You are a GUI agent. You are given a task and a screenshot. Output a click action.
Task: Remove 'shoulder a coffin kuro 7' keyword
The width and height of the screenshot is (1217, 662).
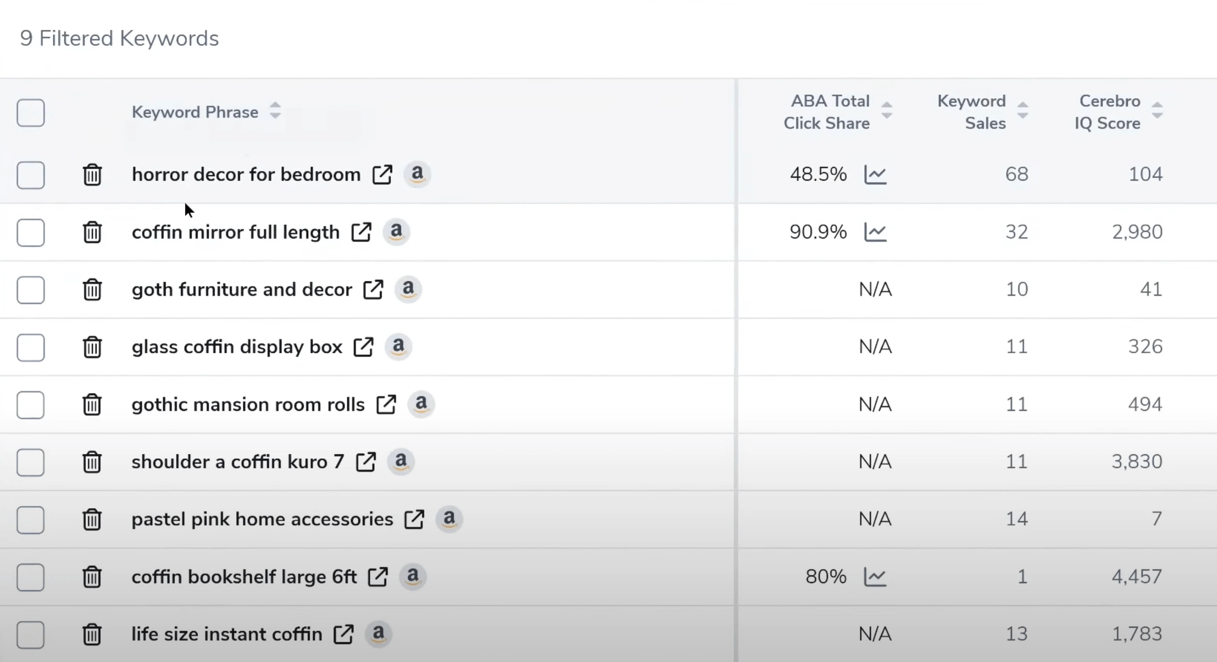pos(92,462)
